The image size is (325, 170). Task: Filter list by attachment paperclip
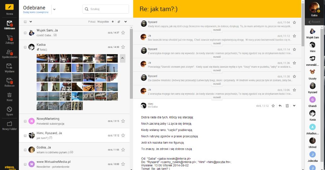point(119,21)
